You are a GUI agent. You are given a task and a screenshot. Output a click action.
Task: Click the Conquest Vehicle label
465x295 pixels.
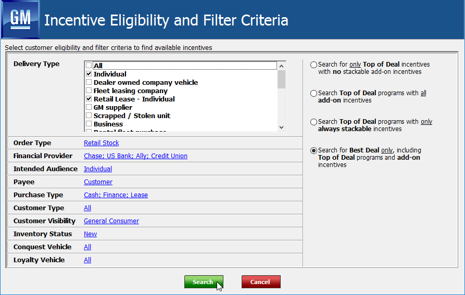[x=42, y=247]
